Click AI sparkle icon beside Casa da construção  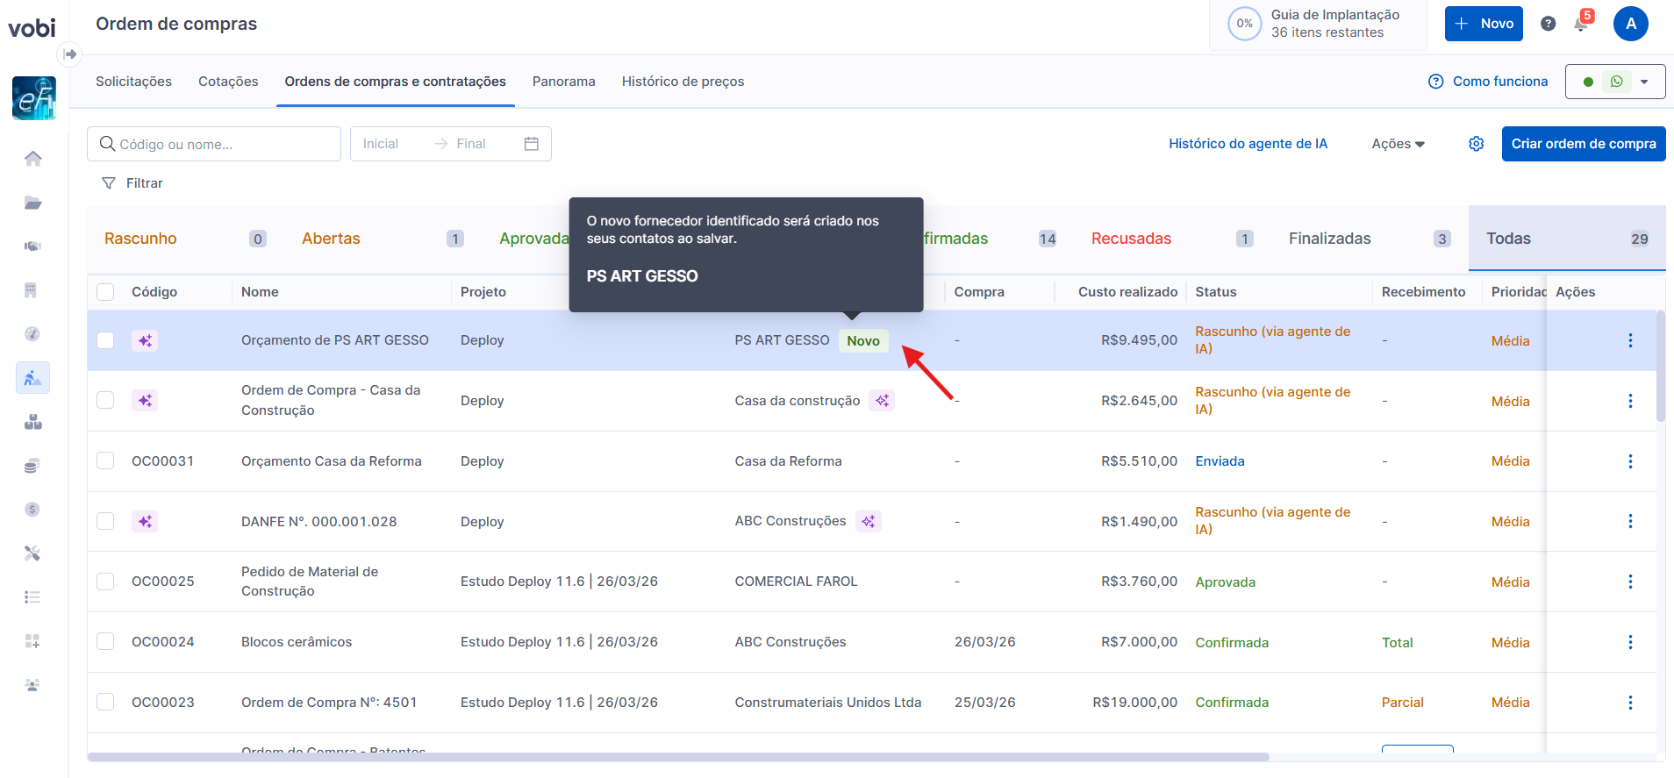tap(882, 401)
